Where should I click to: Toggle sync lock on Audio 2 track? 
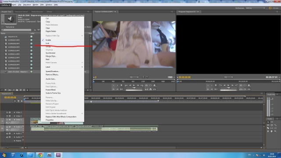[x=10, y=133]
